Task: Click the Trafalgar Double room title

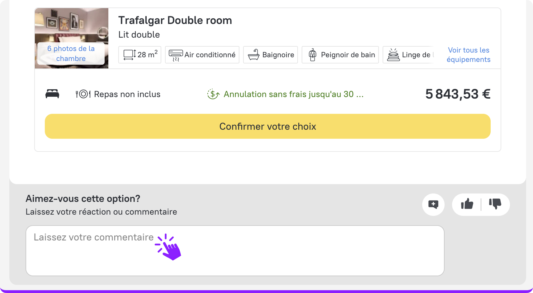Action: coord(175,21)
